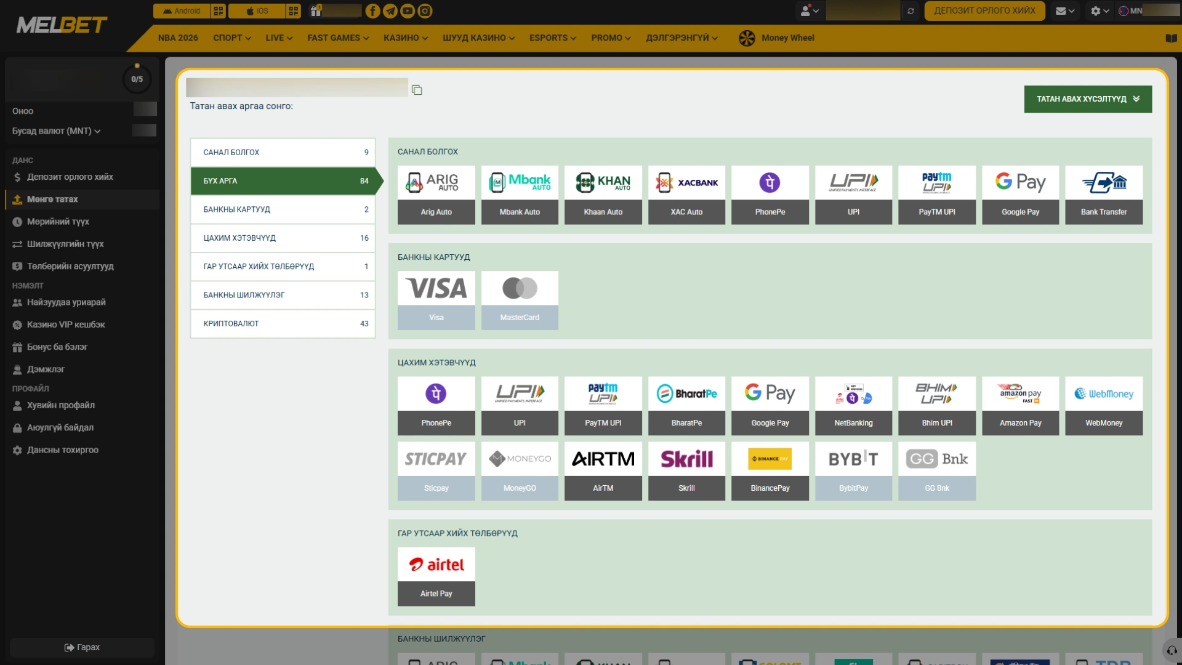
Task: Select the Amazon Pay tile
Action: click(x=1021, y=406)
